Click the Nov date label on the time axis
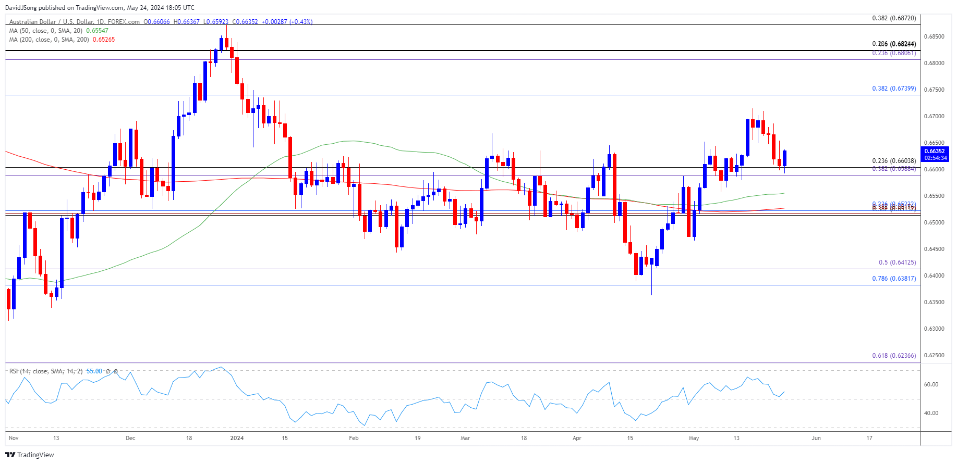957x464 pixels. pos(14,438)
